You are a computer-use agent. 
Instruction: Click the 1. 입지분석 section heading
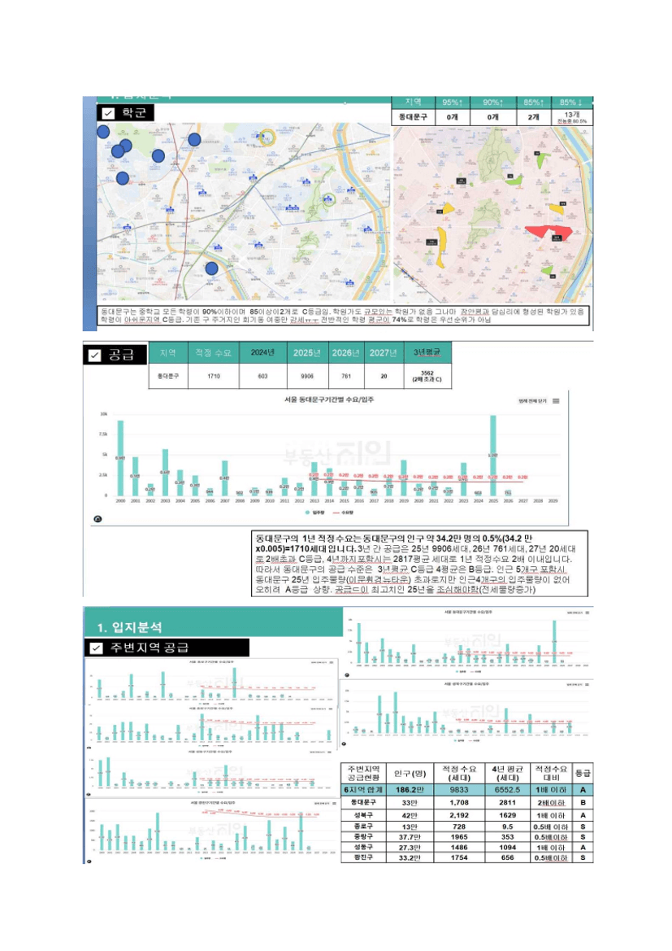coord(130,627)
